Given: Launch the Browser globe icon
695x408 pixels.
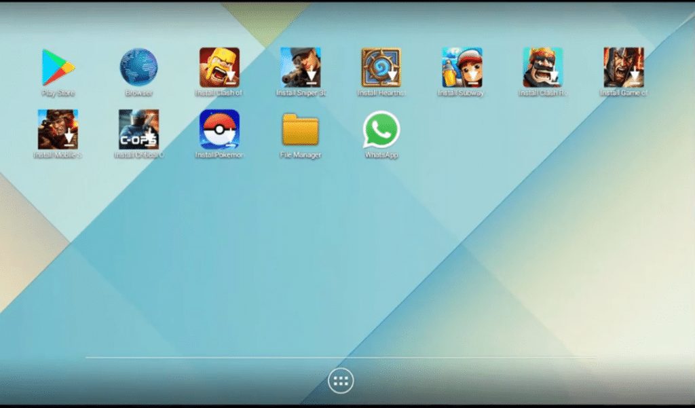Looking at the screenshot, I should [x=138, y=67].
